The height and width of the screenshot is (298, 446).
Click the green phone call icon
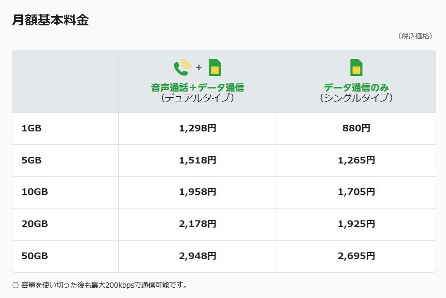[x=181, y=68]
